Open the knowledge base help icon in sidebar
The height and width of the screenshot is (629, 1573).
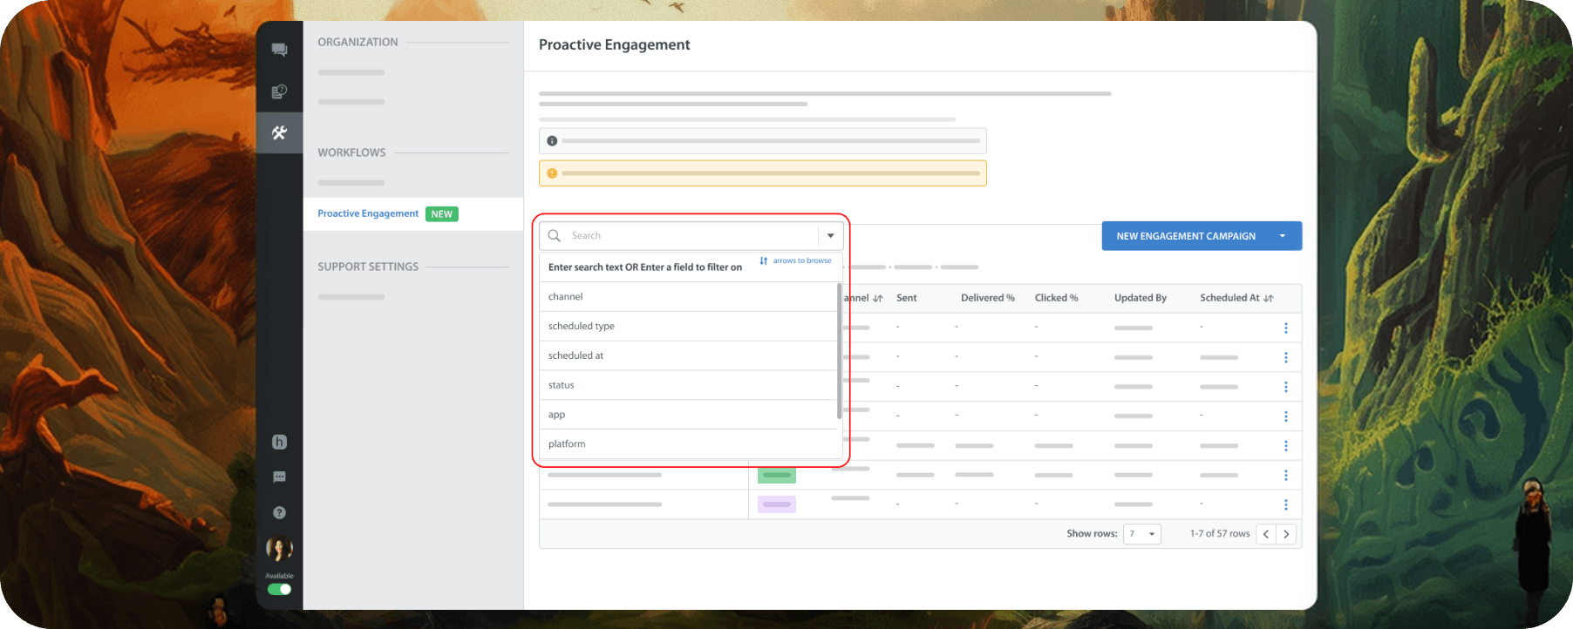pos(279,91)
